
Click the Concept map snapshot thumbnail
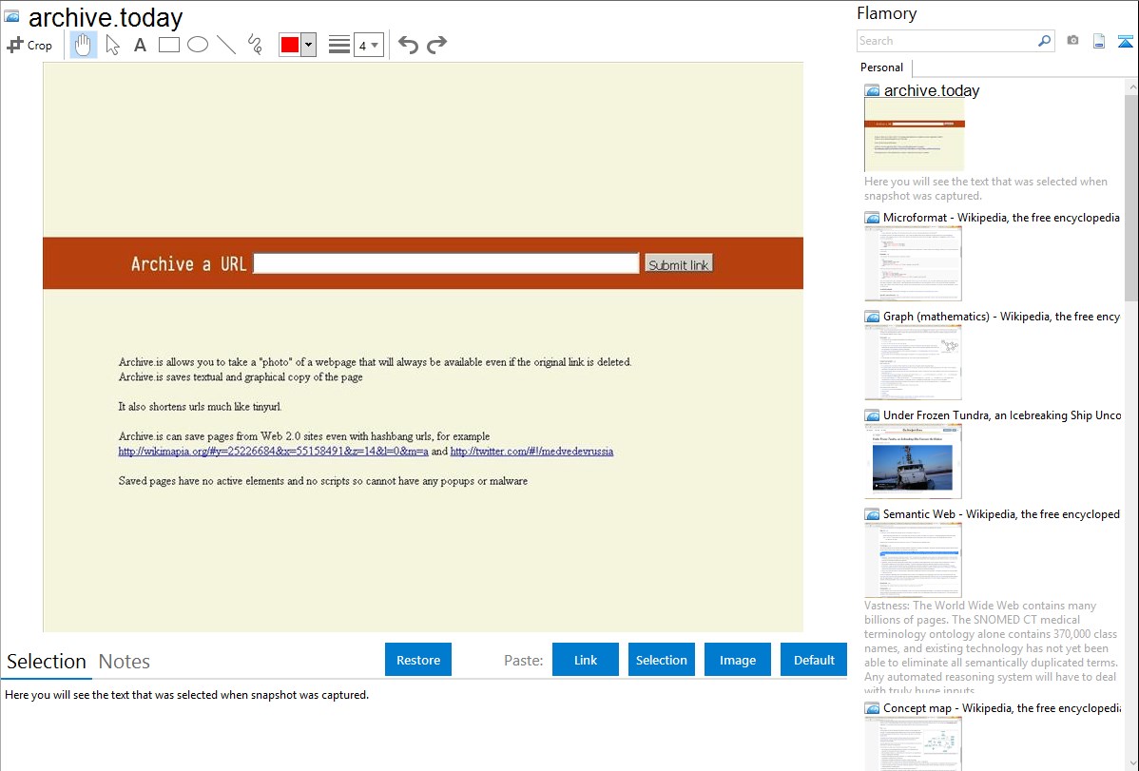point(913,743)
